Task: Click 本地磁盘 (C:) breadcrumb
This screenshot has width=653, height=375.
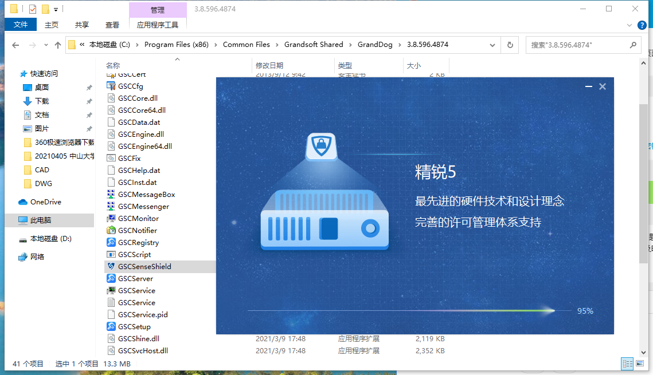Action: [x=110, y=45]
